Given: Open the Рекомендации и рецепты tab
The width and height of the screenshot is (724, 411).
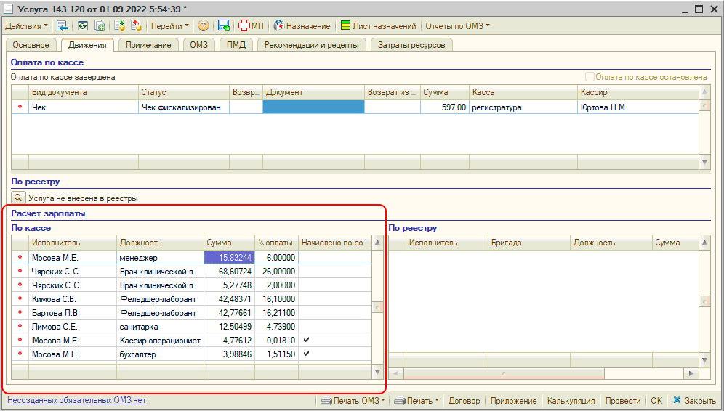Looking at the screenshot, I should pos(311,45).
